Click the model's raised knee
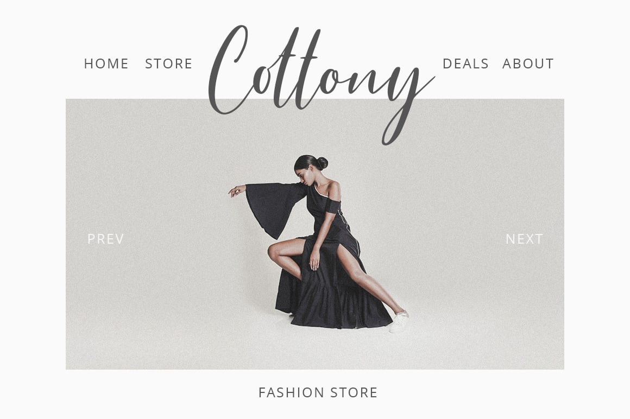The width and height of the screenshot is (630, 419). pos(274,251)
